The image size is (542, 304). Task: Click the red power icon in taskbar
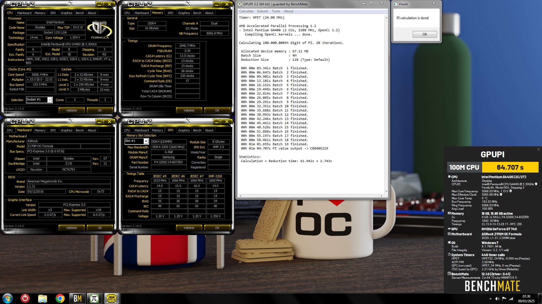point(25,298)
